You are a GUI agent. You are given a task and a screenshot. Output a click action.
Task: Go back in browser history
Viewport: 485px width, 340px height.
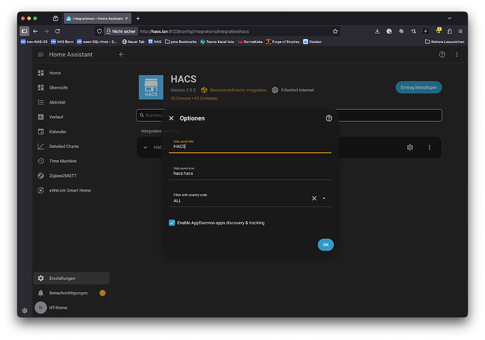click(36, 31)
